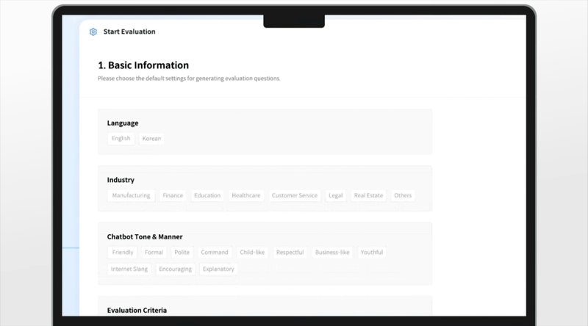Image resolution: width=588 pixels, height=326 pixels.
Task: Select Others in the Industry section
Action: point(403,195)
